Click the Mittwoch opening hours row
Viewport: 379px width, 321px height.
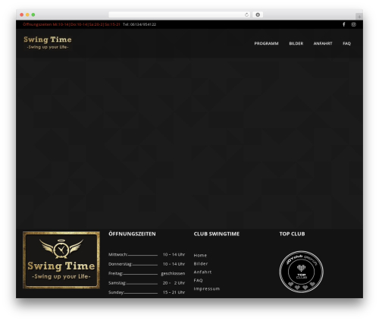click(146, 254)
